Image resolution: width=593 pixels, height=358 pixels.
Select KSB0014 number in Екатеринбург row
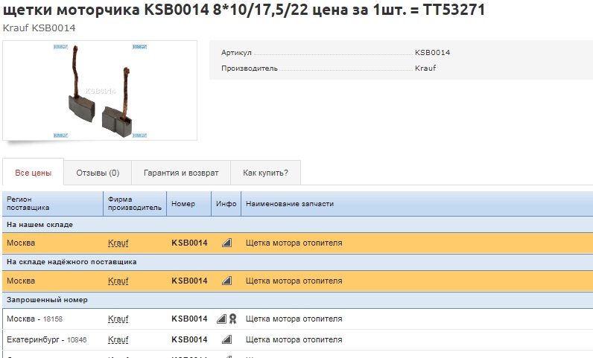pos(189,339)
